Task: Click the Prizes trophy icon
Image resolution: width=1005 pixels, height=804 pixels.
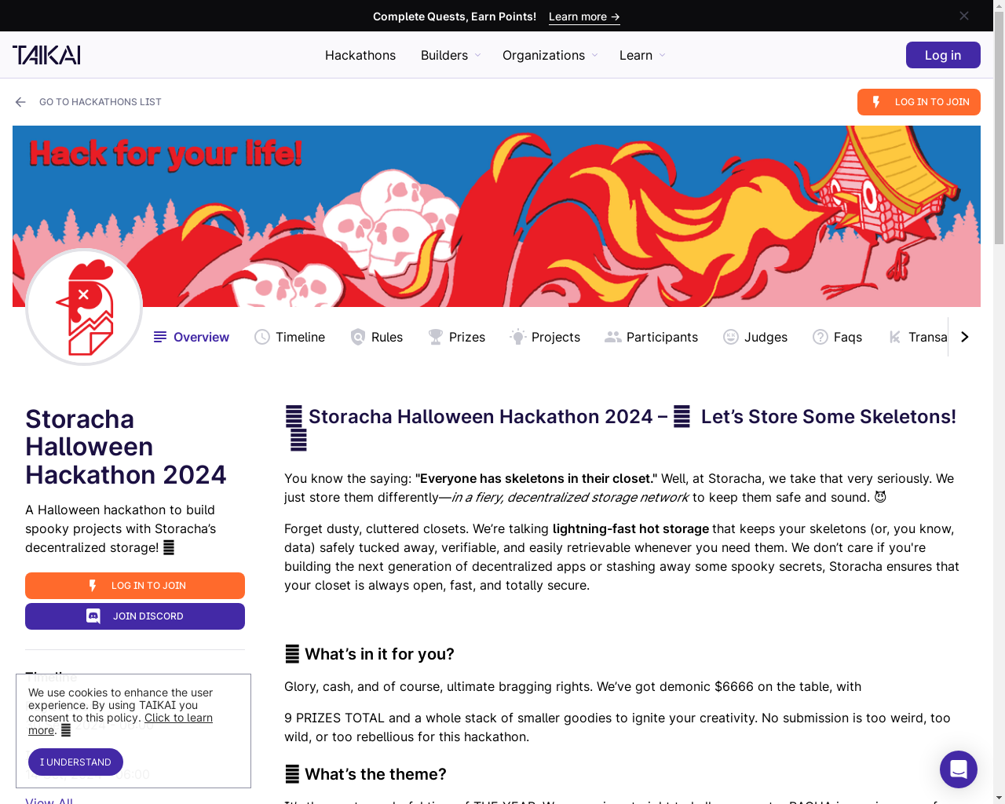Action: (x=436, y=337)
